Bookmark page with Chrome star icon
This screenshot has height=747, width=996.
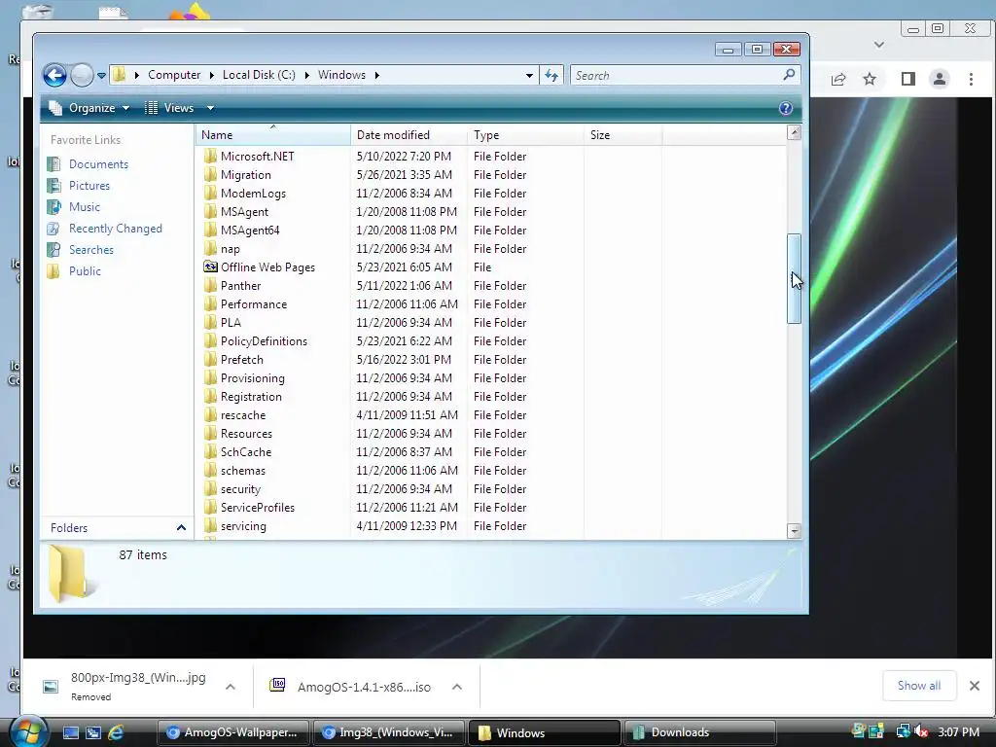[870, 79]
